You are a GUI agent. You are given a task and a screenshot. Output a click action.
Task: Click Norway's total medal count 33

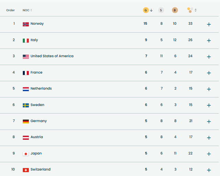(190, 24)
